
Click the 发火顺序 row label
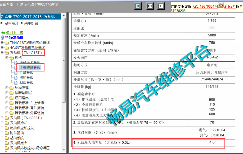coord(80,57)
